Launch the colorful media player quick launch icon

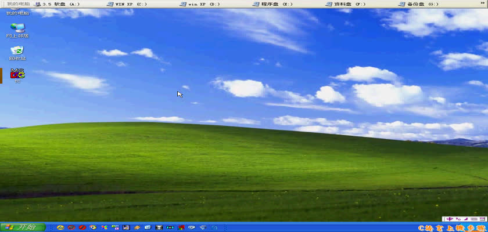[93, 227]
